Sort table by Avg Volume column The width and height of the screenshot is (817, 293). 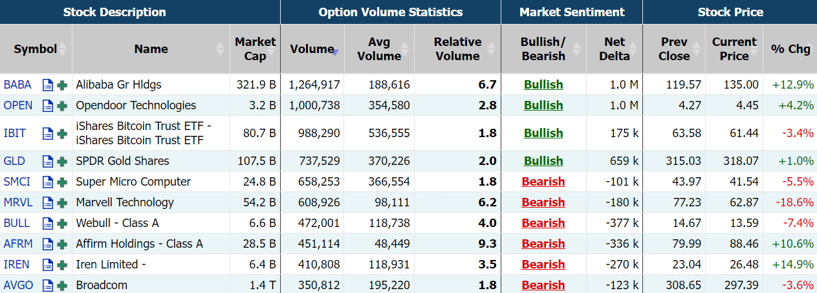[378, 49]
